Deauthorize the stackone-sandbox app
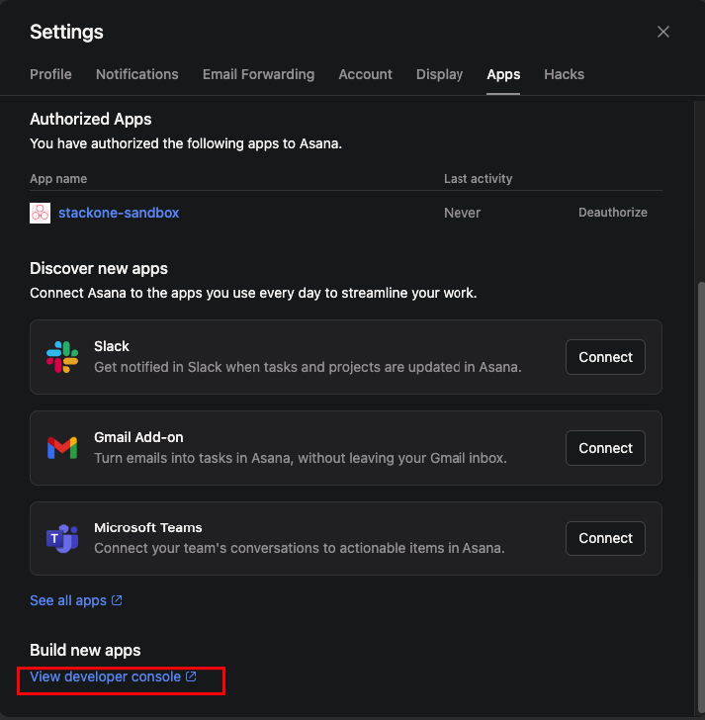The width and height of the screenshot is (705, 720). coord(613,213)
